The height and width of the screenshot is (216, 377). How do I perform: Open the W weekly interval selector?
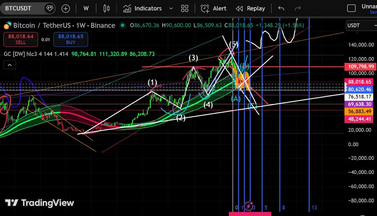click(x=86, y=8)
